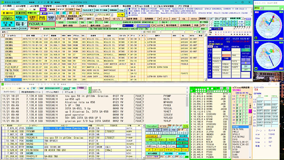Click magenta button in expedition panel
The width and height of the screenshot is (284, 160).
pyautogui.click(x=250, y=111)
